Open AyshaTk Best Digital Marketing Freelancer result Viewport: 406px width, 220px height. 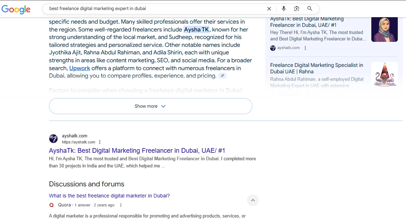click(x=137, y=151)
